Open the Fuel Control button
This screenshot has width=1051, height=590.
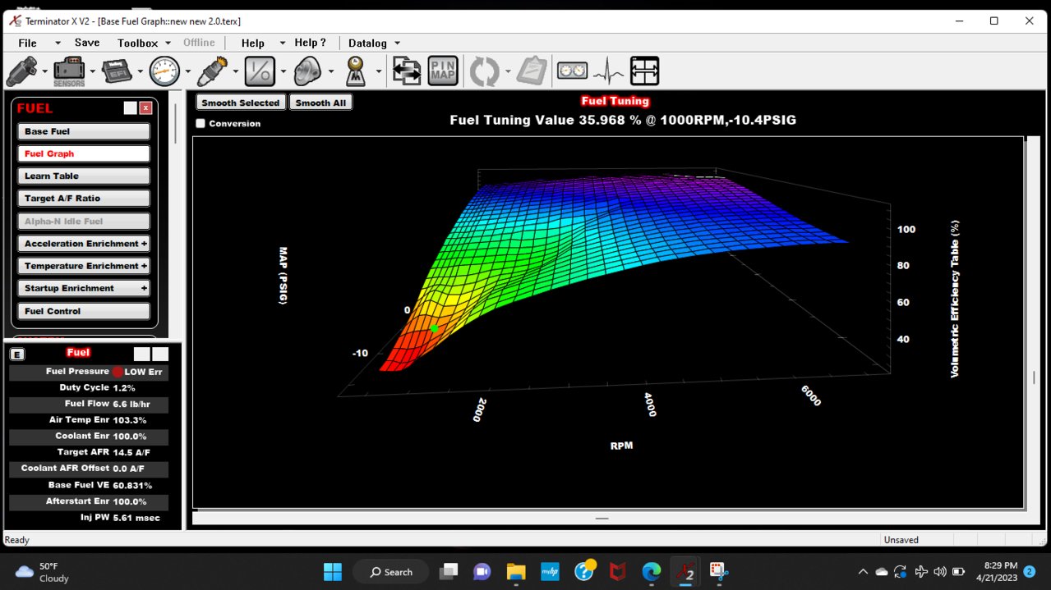(x=84, y=311)
